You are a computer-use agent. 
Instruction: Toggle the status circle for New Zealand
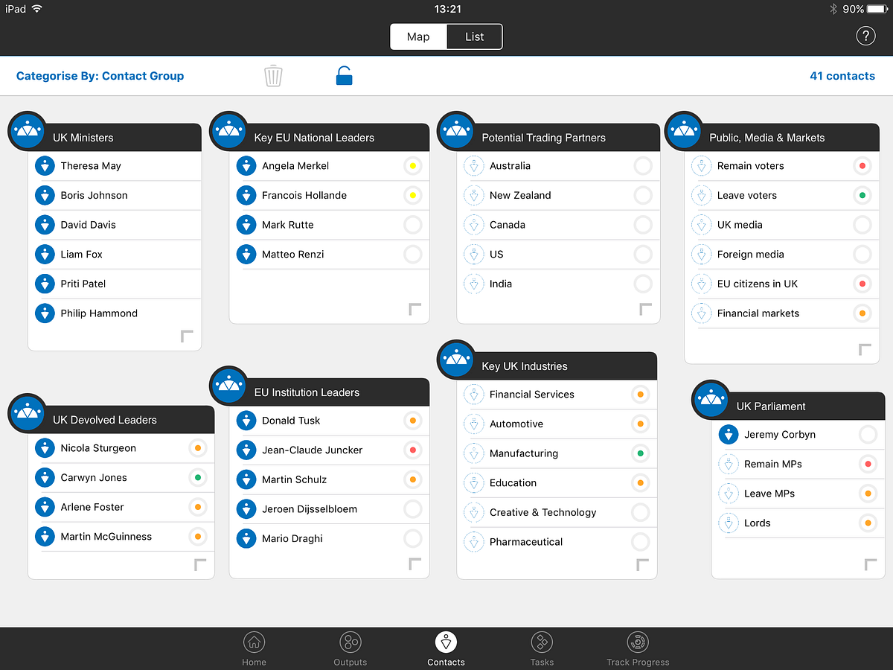(x=643, y=196)
